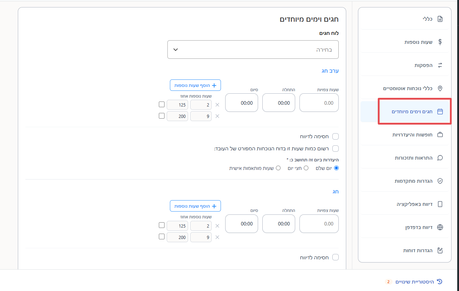Remove the 125 percent overtime row in ערב חג
The image size is (459, 291).
point(217,105)
